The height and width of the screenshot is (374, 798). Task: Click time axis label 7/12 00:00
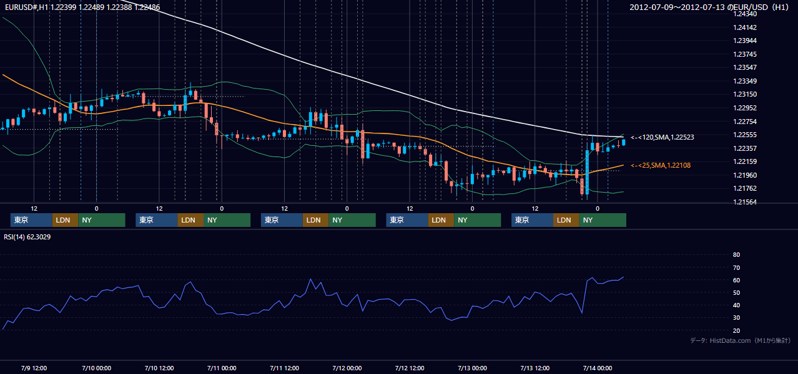347,368
